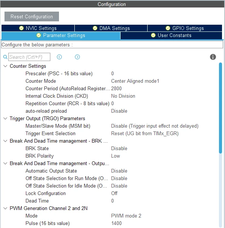The height and width of the screenshot is (228, 225).
Task: Select the Prescaler (PSC - 16 bits value) row
Action: point(59,74)
